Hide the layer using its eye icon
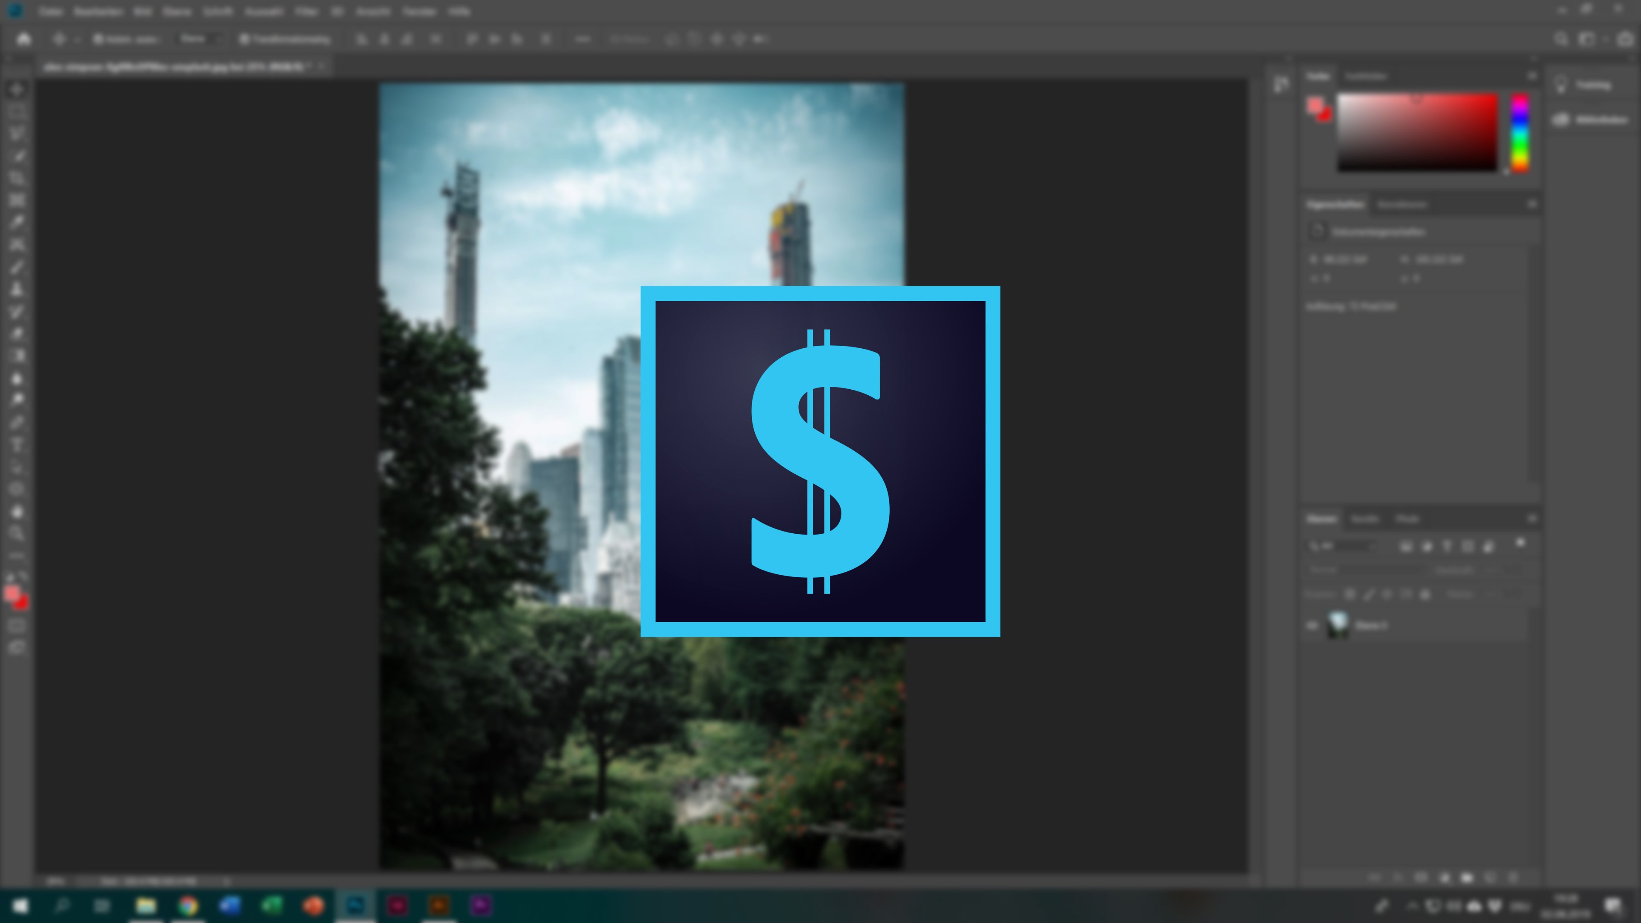 [x=1312, y=626]
